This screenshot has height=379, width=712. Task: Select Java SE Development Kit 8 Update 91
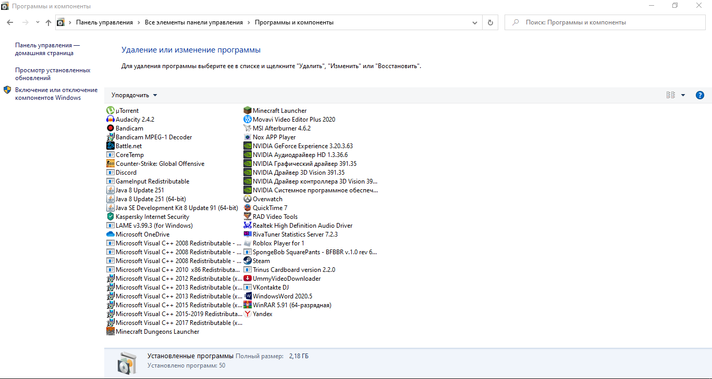click(x=172, y=207)
